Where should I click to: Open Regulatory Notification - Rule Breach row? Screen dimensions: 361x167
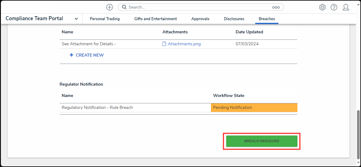tap(97, 107)
